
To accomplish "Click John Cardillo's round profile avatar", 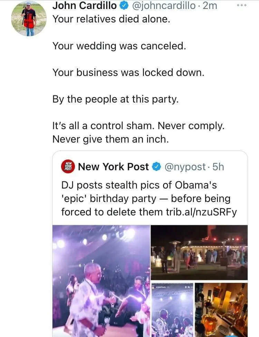I will (x=29, y=18).
